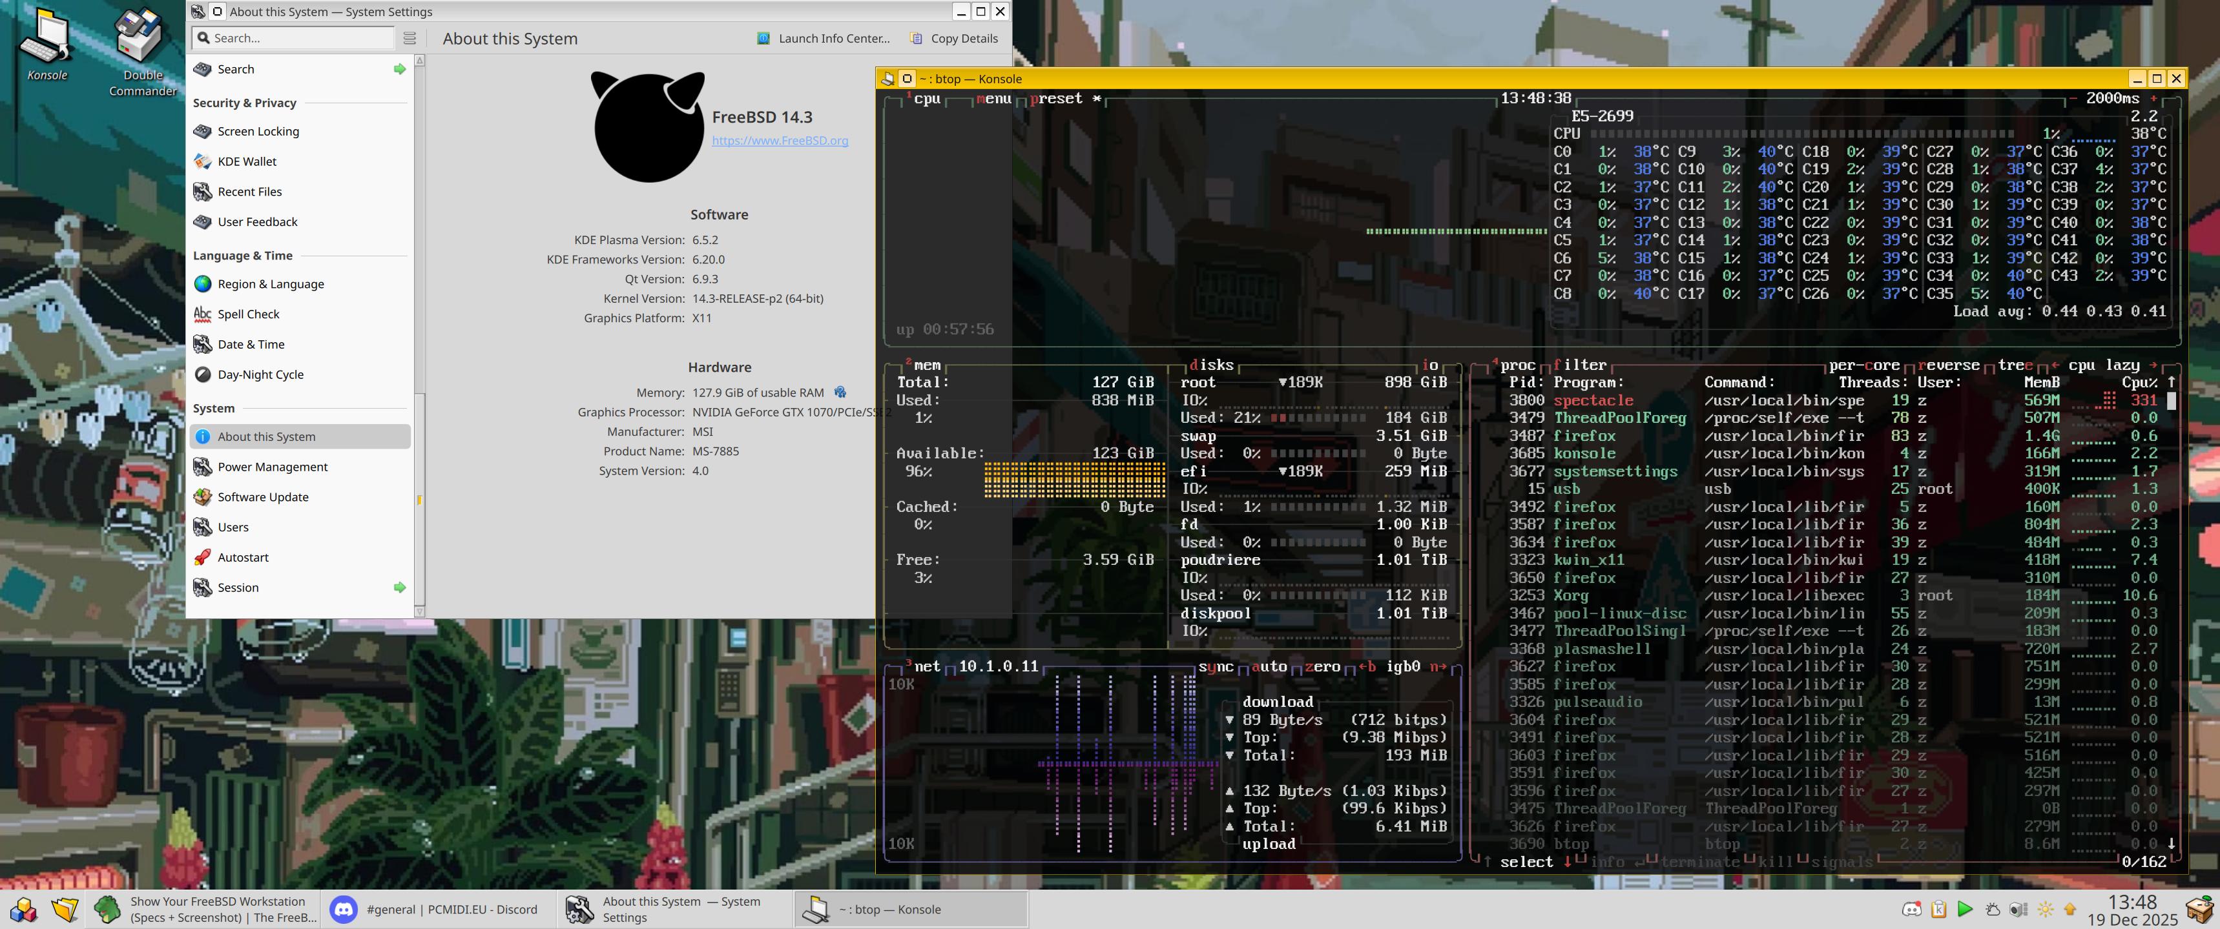Open Discord from the system tray

click(1913, 909)
